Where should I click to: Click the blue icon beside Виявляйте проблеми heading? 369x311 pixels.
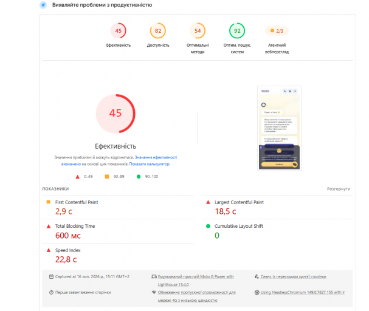tap(43, 5)
